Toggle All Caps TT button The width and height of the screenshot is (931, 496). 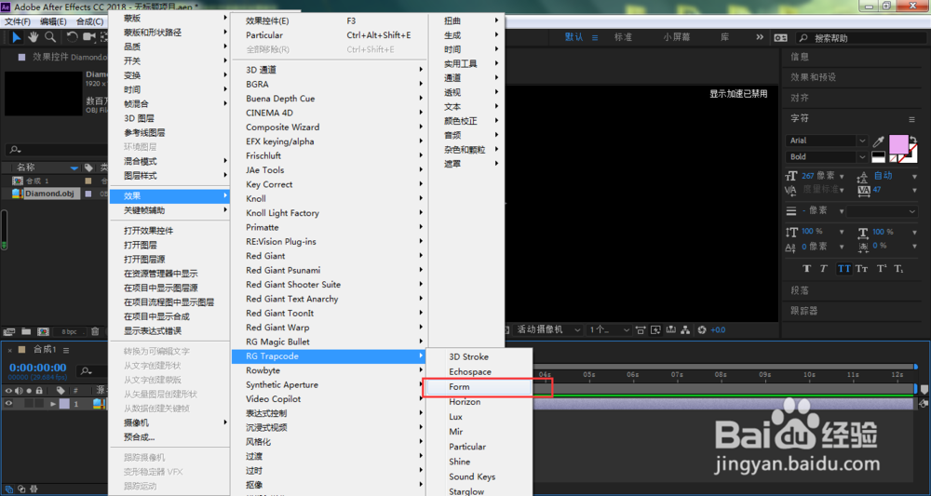coord(843,269)
